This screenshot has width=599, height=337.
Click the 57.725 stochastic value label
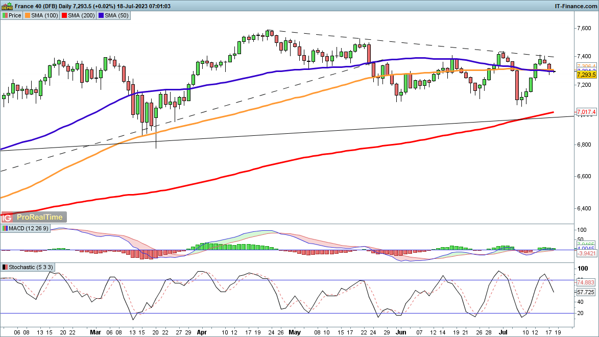tap(586, 292)
